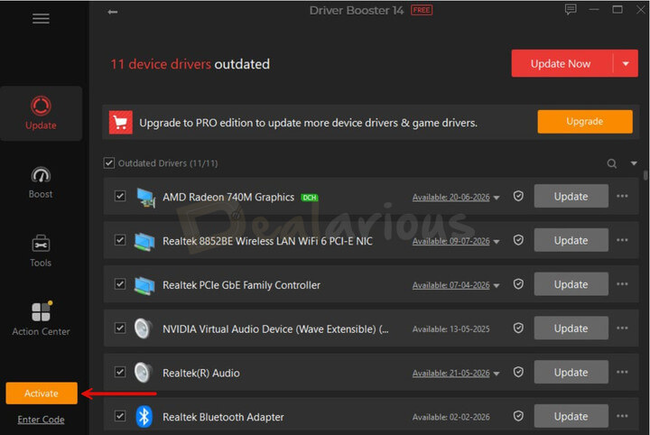This screenshot has width=650, height=435.
Task: Uncheck NVIDIA Virtual Audio Device
Action: click(120, 328)
